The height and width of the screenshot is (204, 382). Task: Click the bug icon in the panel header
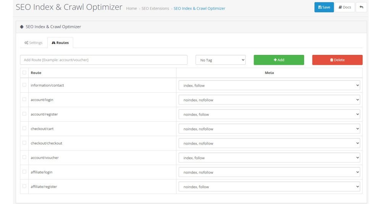[22, 27]
